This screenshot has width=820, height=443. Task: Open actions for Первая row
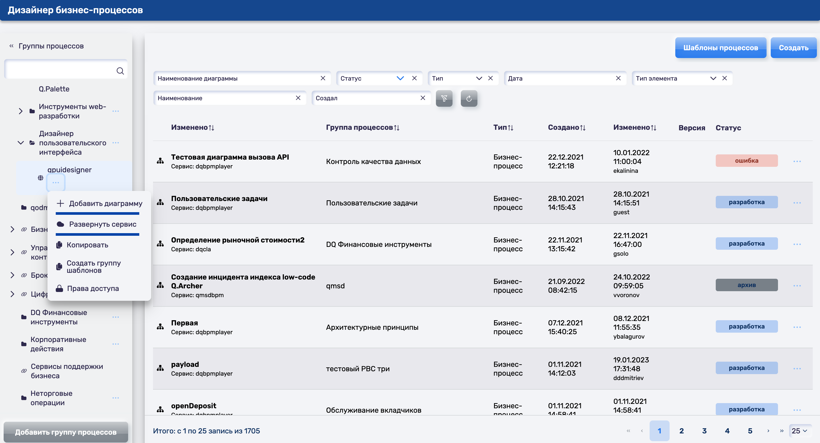pos(797,327)
